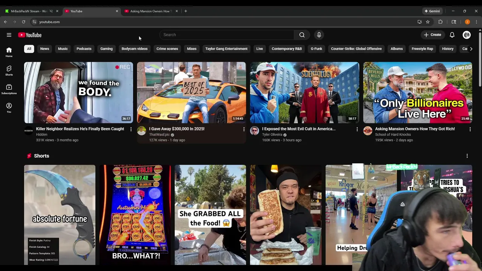
Task: Reload the page
Action: pyautogui.click(x=23, y=22)
